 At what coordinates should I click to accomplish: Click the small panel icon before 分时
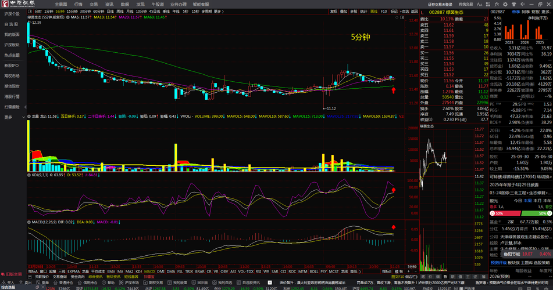[30, 12]
